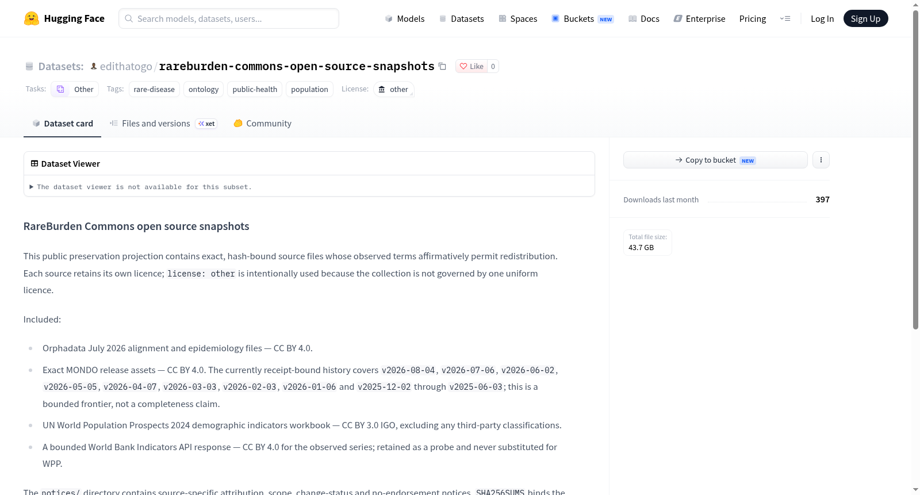Image resolution: width=920 pixels, height=495 pixels.
Task: Click the Log In link
Action: tap(822, 18)
